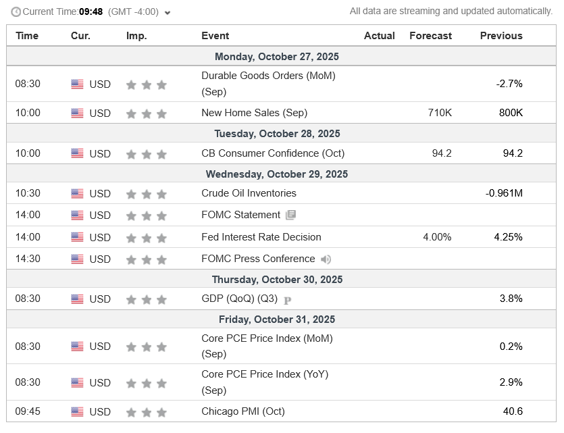Open the FOMC Press Conference event link
This screenshot has height=433, width=564.
point(258,259)
